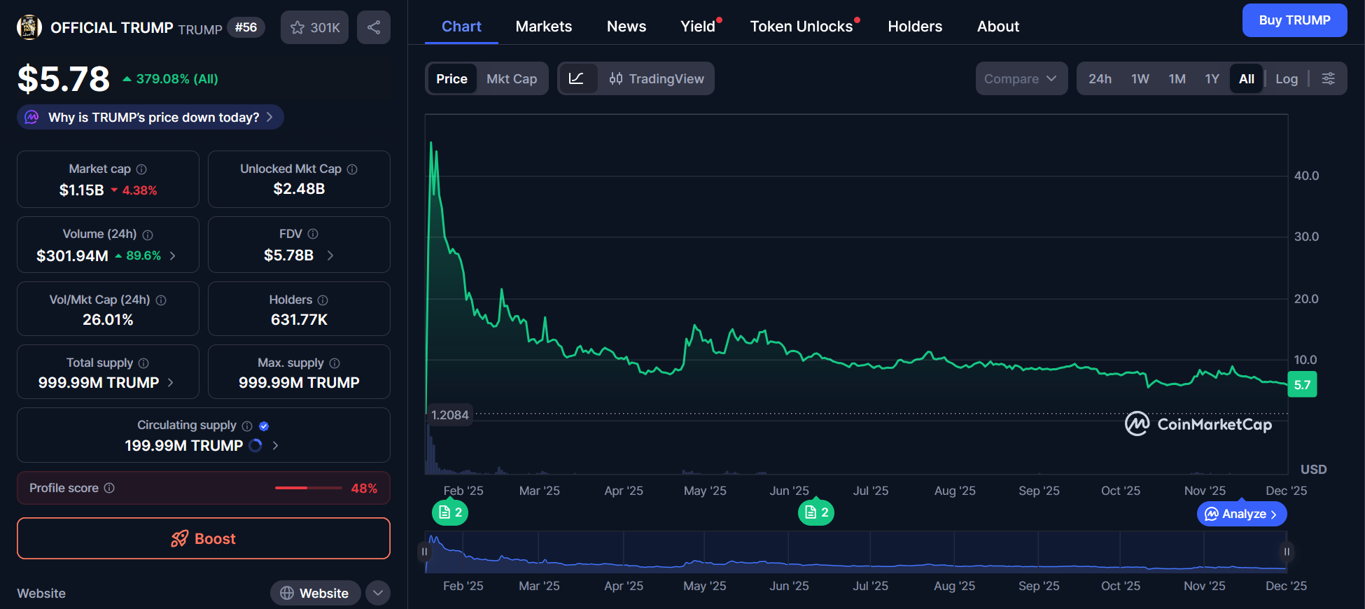Show Holders info icon

point(323,300)
